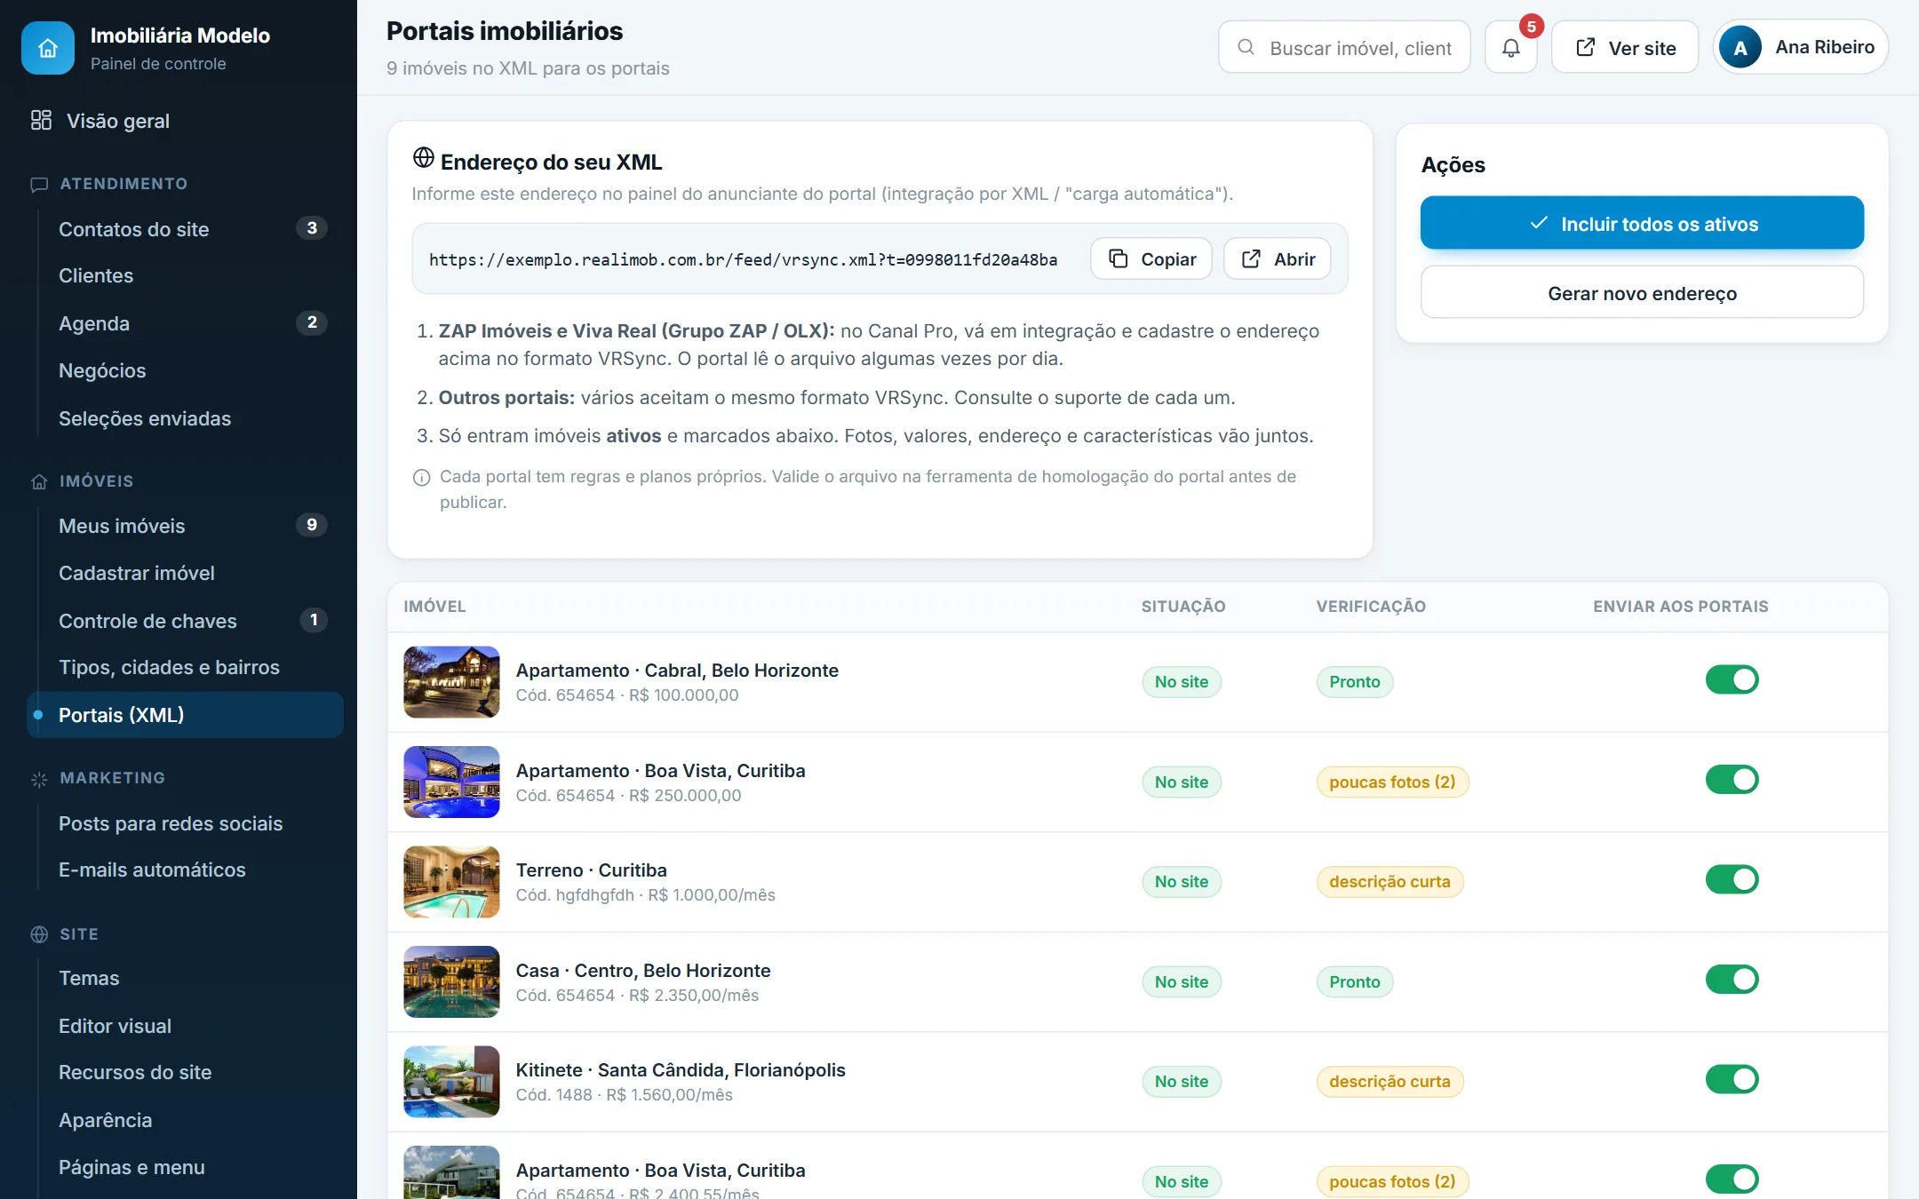Image resolution: width=1919 pixels, height=1199 pixels.
Task: Open thumbnail of Terreno Curitiba
Action: coord(451,882)
